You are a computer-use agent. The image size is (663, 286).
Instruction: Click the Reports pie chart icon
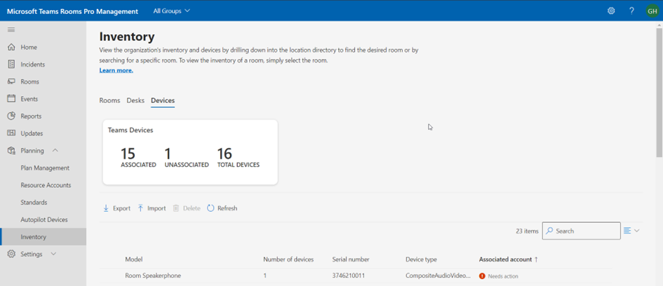(11, 116)
